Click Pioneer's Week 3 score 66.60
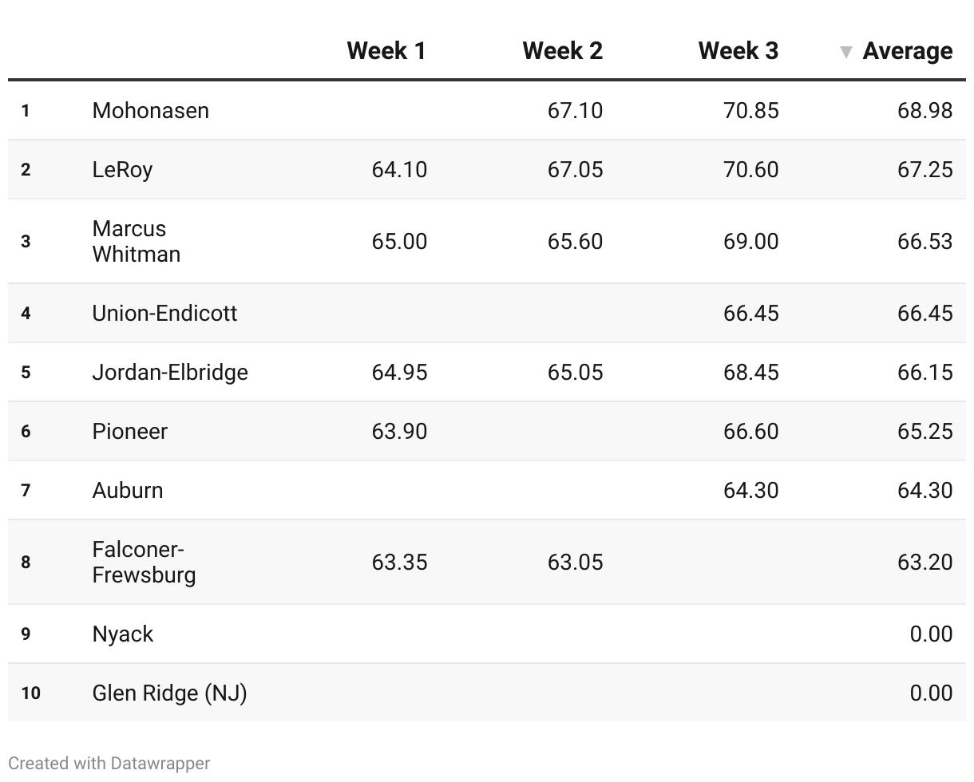Viewport: 974px width, 782px height. 750,431
